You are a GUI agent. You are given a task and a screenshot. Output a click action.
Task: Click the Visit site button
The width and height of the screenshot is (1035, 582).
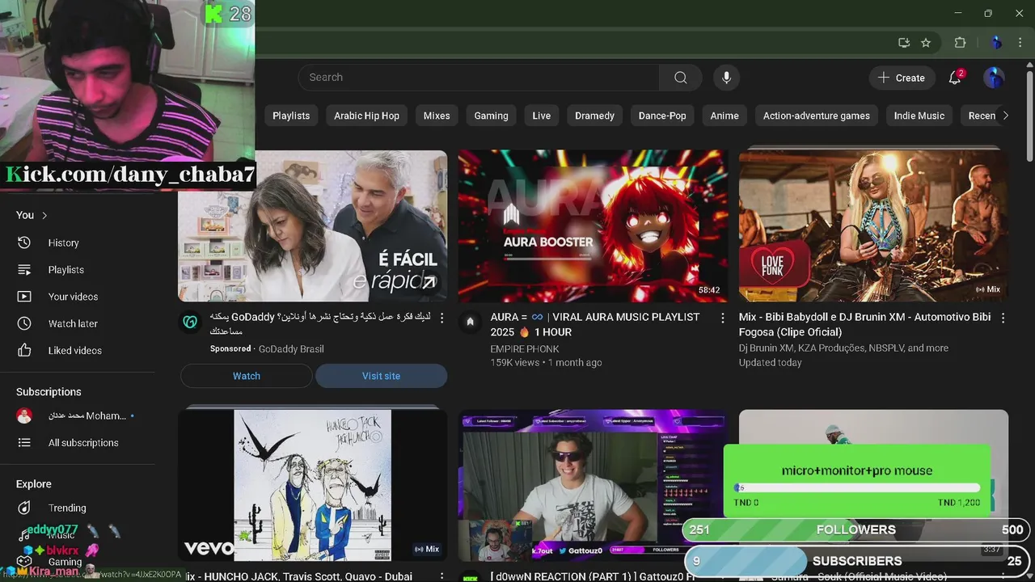pos(381,376)
